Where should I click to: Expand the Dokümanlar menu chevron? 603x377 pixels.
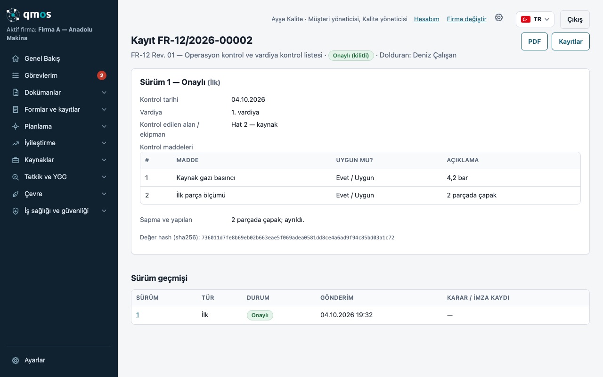click(x=104, y=92)
